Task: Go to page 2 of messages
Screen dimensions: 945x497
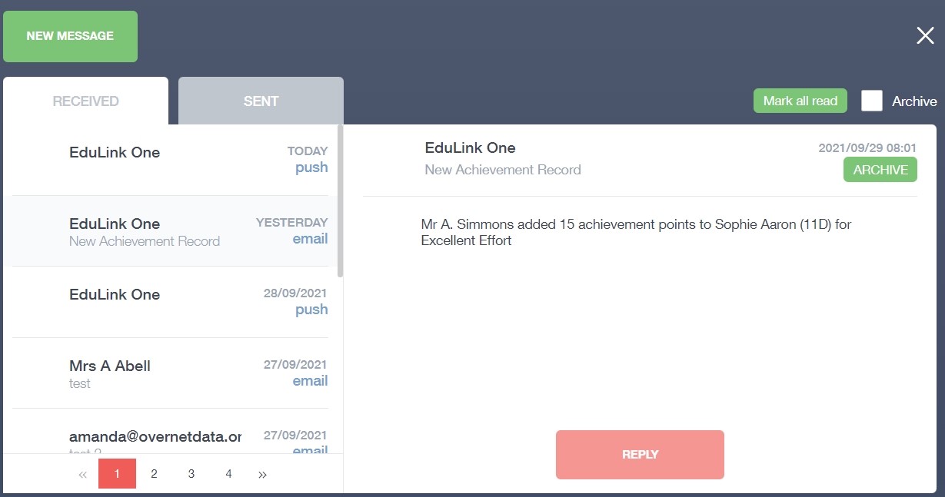Action: 154,474
